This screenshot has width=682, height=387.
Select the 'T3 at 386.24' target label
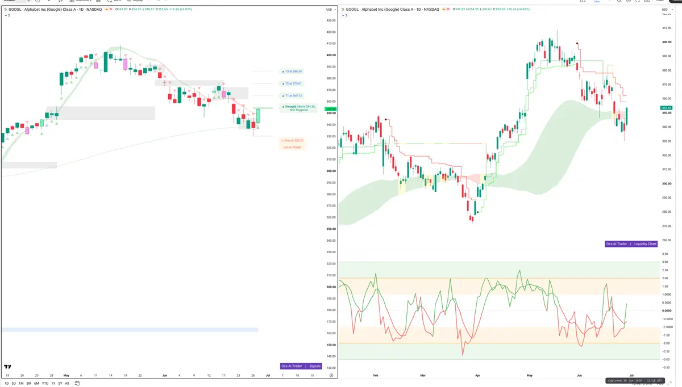coord(293,71)
